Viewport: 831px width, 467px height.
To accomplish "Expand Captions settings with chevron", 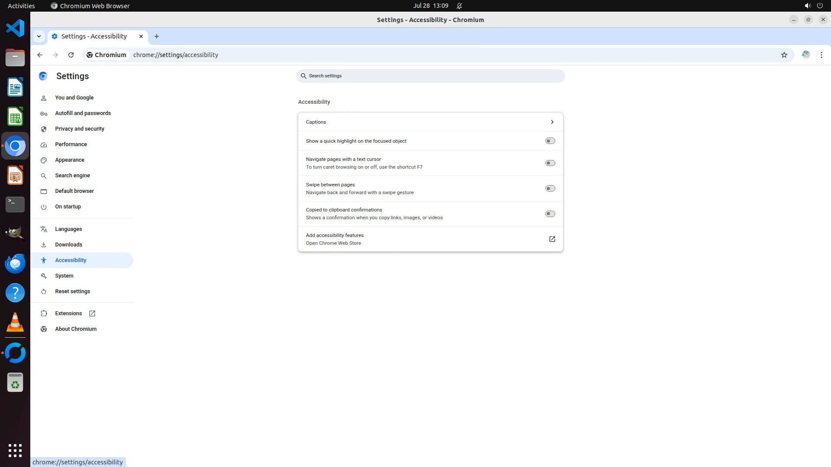I will click(552, 122).
